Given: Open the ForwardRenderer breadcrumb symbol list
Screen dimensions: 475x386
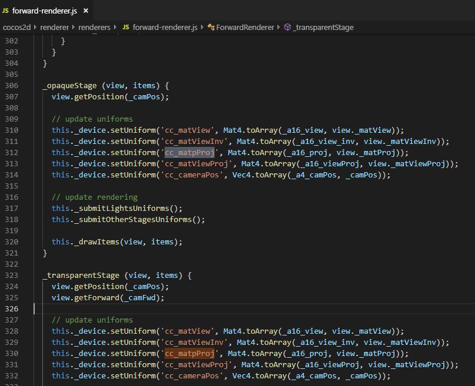Looking at the screenshot, I should click(x=245, y=27).
